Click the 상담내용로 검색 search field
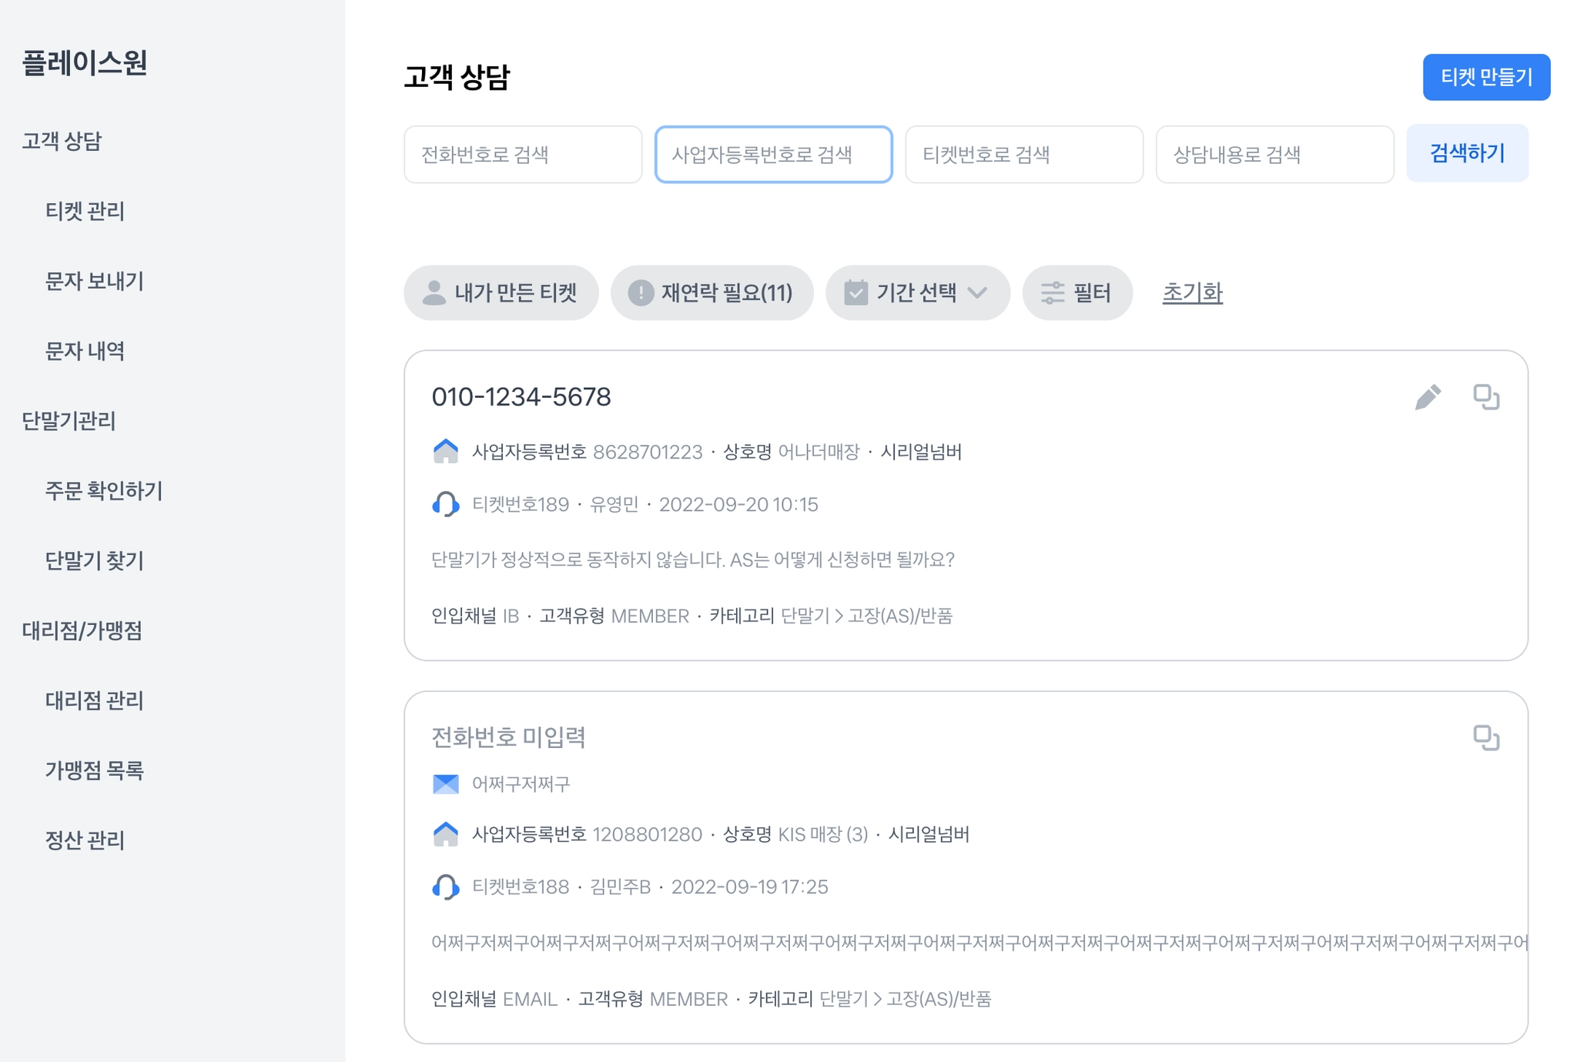1577x1062 pixels. 1274,155
